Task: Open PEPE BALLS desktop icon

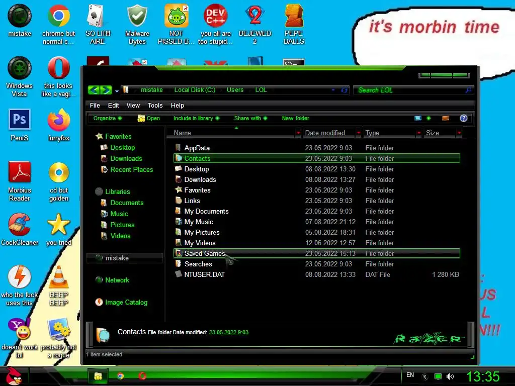Action: 294,24
